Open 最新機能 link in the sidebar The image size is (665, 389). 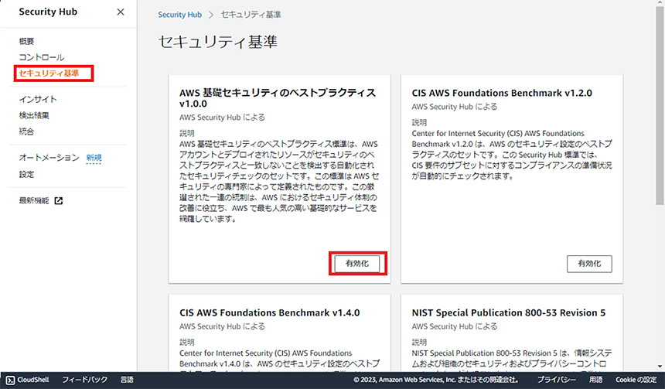(34, 200)
